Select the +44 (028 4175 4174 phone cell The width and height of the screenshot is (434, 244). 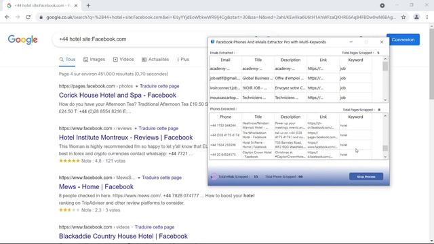coord(225,135)
